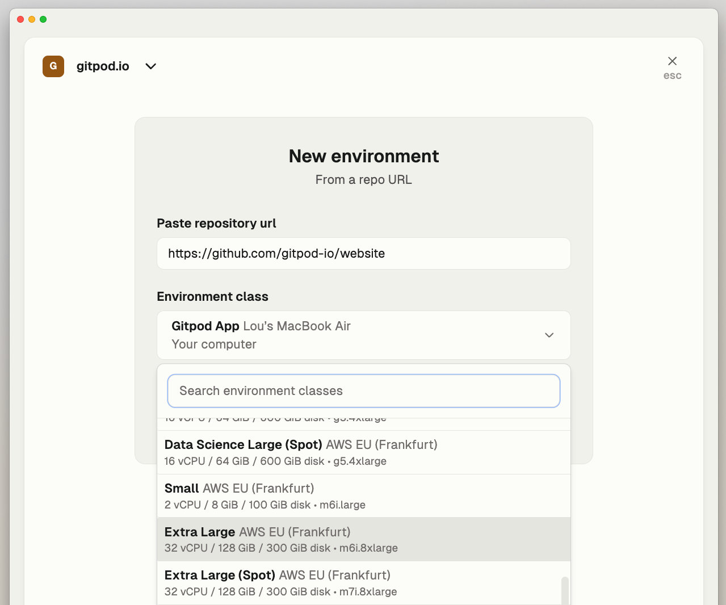Click the red macOS close window button
Screen dimensions: 726x605
coord(20,19)
